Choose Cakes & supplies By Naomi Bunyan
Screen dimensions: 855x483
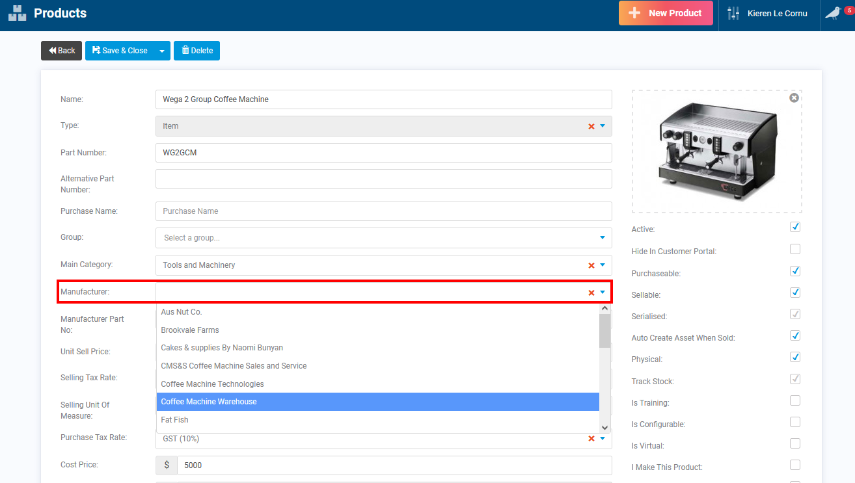pyautogui.click(x=377, y=348)
